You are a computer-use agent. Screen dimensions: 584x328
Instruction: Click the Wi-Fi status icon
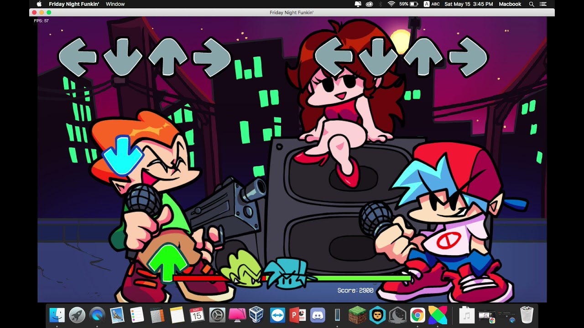click(x=391, y=4)
